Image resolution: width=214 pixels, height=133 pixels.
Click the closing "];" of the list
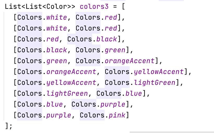pos(9,126)
